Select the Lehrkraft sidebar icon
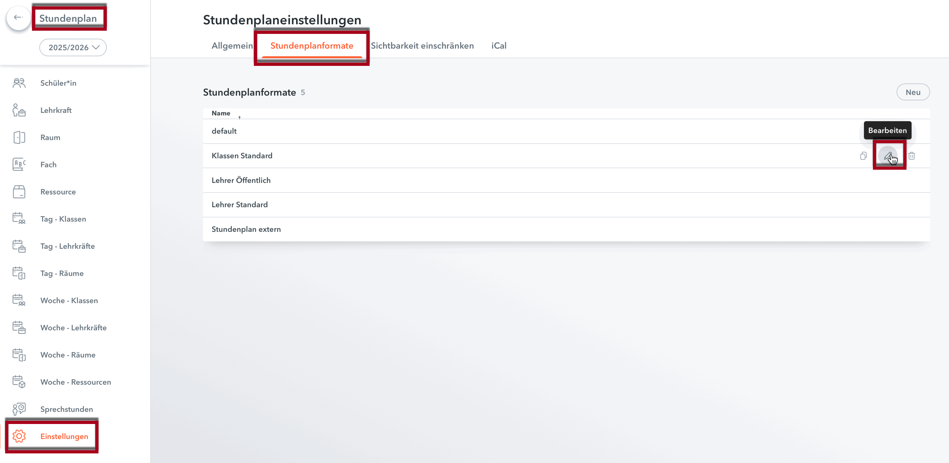 pos(19,110)
